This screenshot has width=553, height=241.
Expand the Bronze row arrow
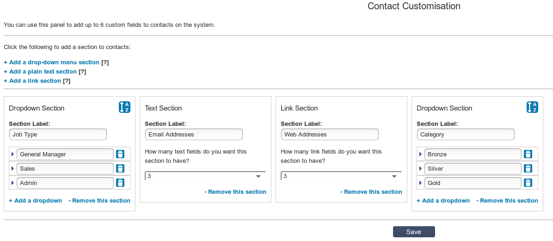[421, 154]
